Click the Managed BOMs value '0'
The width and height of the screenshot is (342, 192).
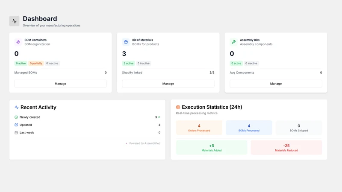click(106, 73)
